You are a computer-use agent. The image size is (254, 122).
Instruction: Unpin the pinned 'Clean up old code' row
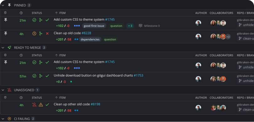point(6,33)
